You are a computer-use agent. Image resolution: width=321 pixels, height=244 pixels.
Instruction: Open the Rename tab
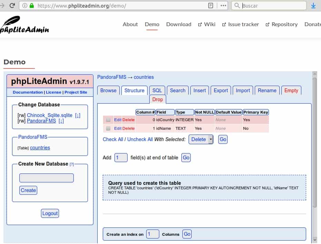click(267, 90)
